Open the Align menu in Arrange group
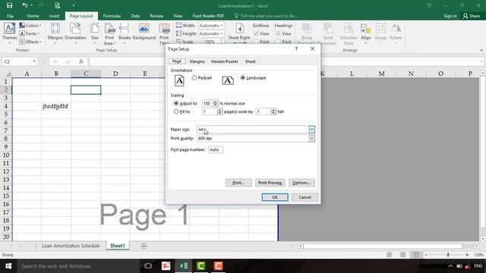The width and height of the screenshot is (486, 273). (366, 33)
